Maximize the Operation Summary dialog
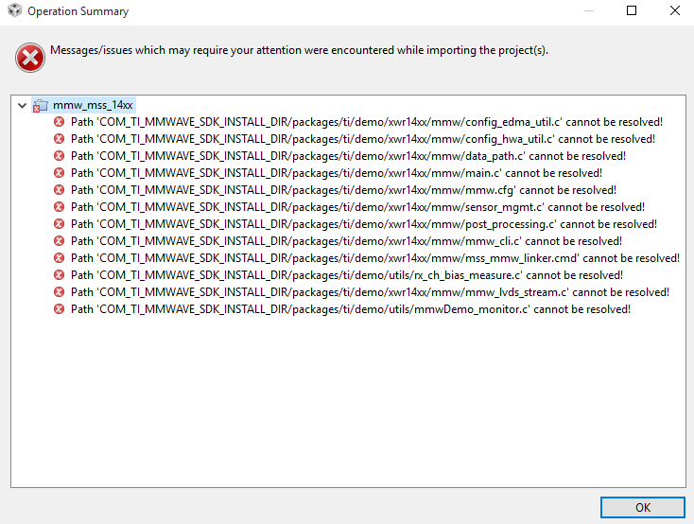 (632, 11)
